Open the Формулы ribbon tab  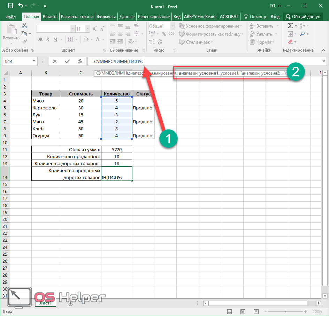[x=106, y=17]
